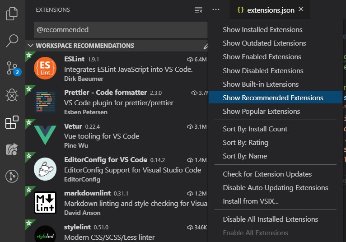The image size is (346, 242).
Task: Click markdownlint 1.2M download count
Action: point(197,194)
